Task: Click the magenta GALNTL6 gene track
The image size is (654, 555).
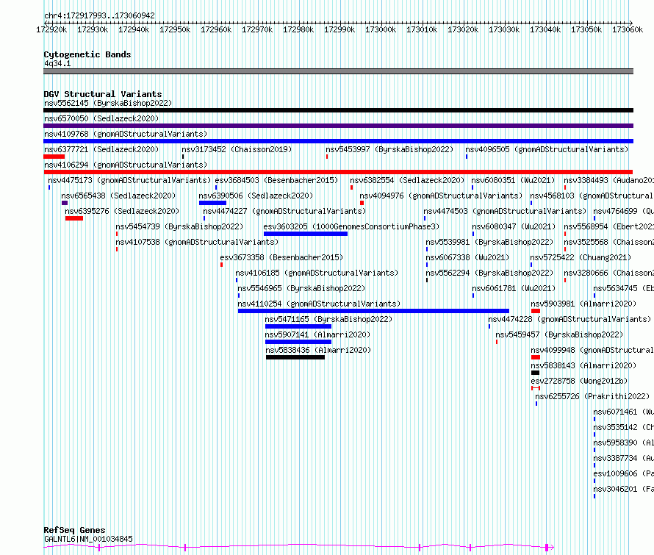Action: click(298, 546)
